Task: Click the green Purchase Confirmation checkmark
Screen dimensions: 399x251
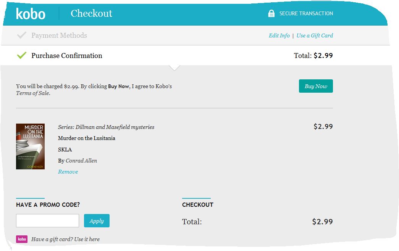Action: click(x=22, y=56)
